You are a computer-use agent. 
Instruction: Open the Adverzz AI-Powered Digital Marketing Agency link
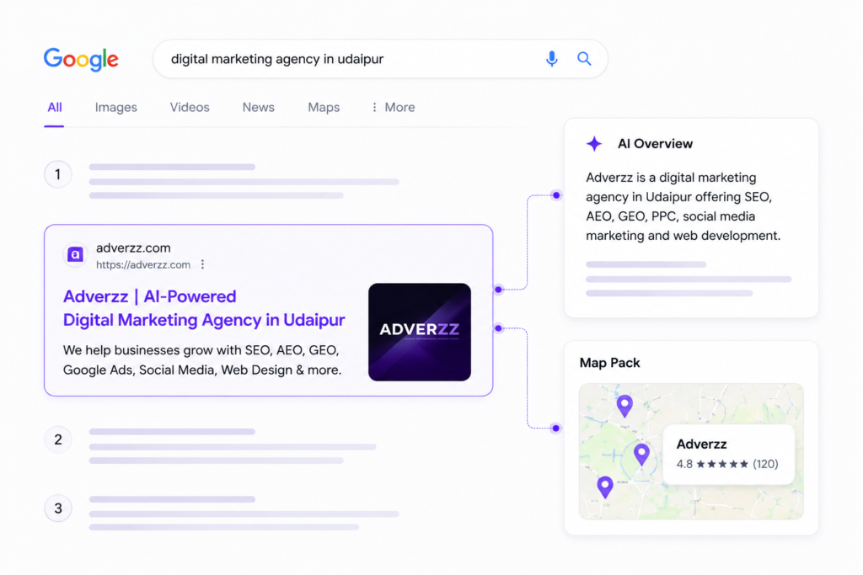(204, 308)
